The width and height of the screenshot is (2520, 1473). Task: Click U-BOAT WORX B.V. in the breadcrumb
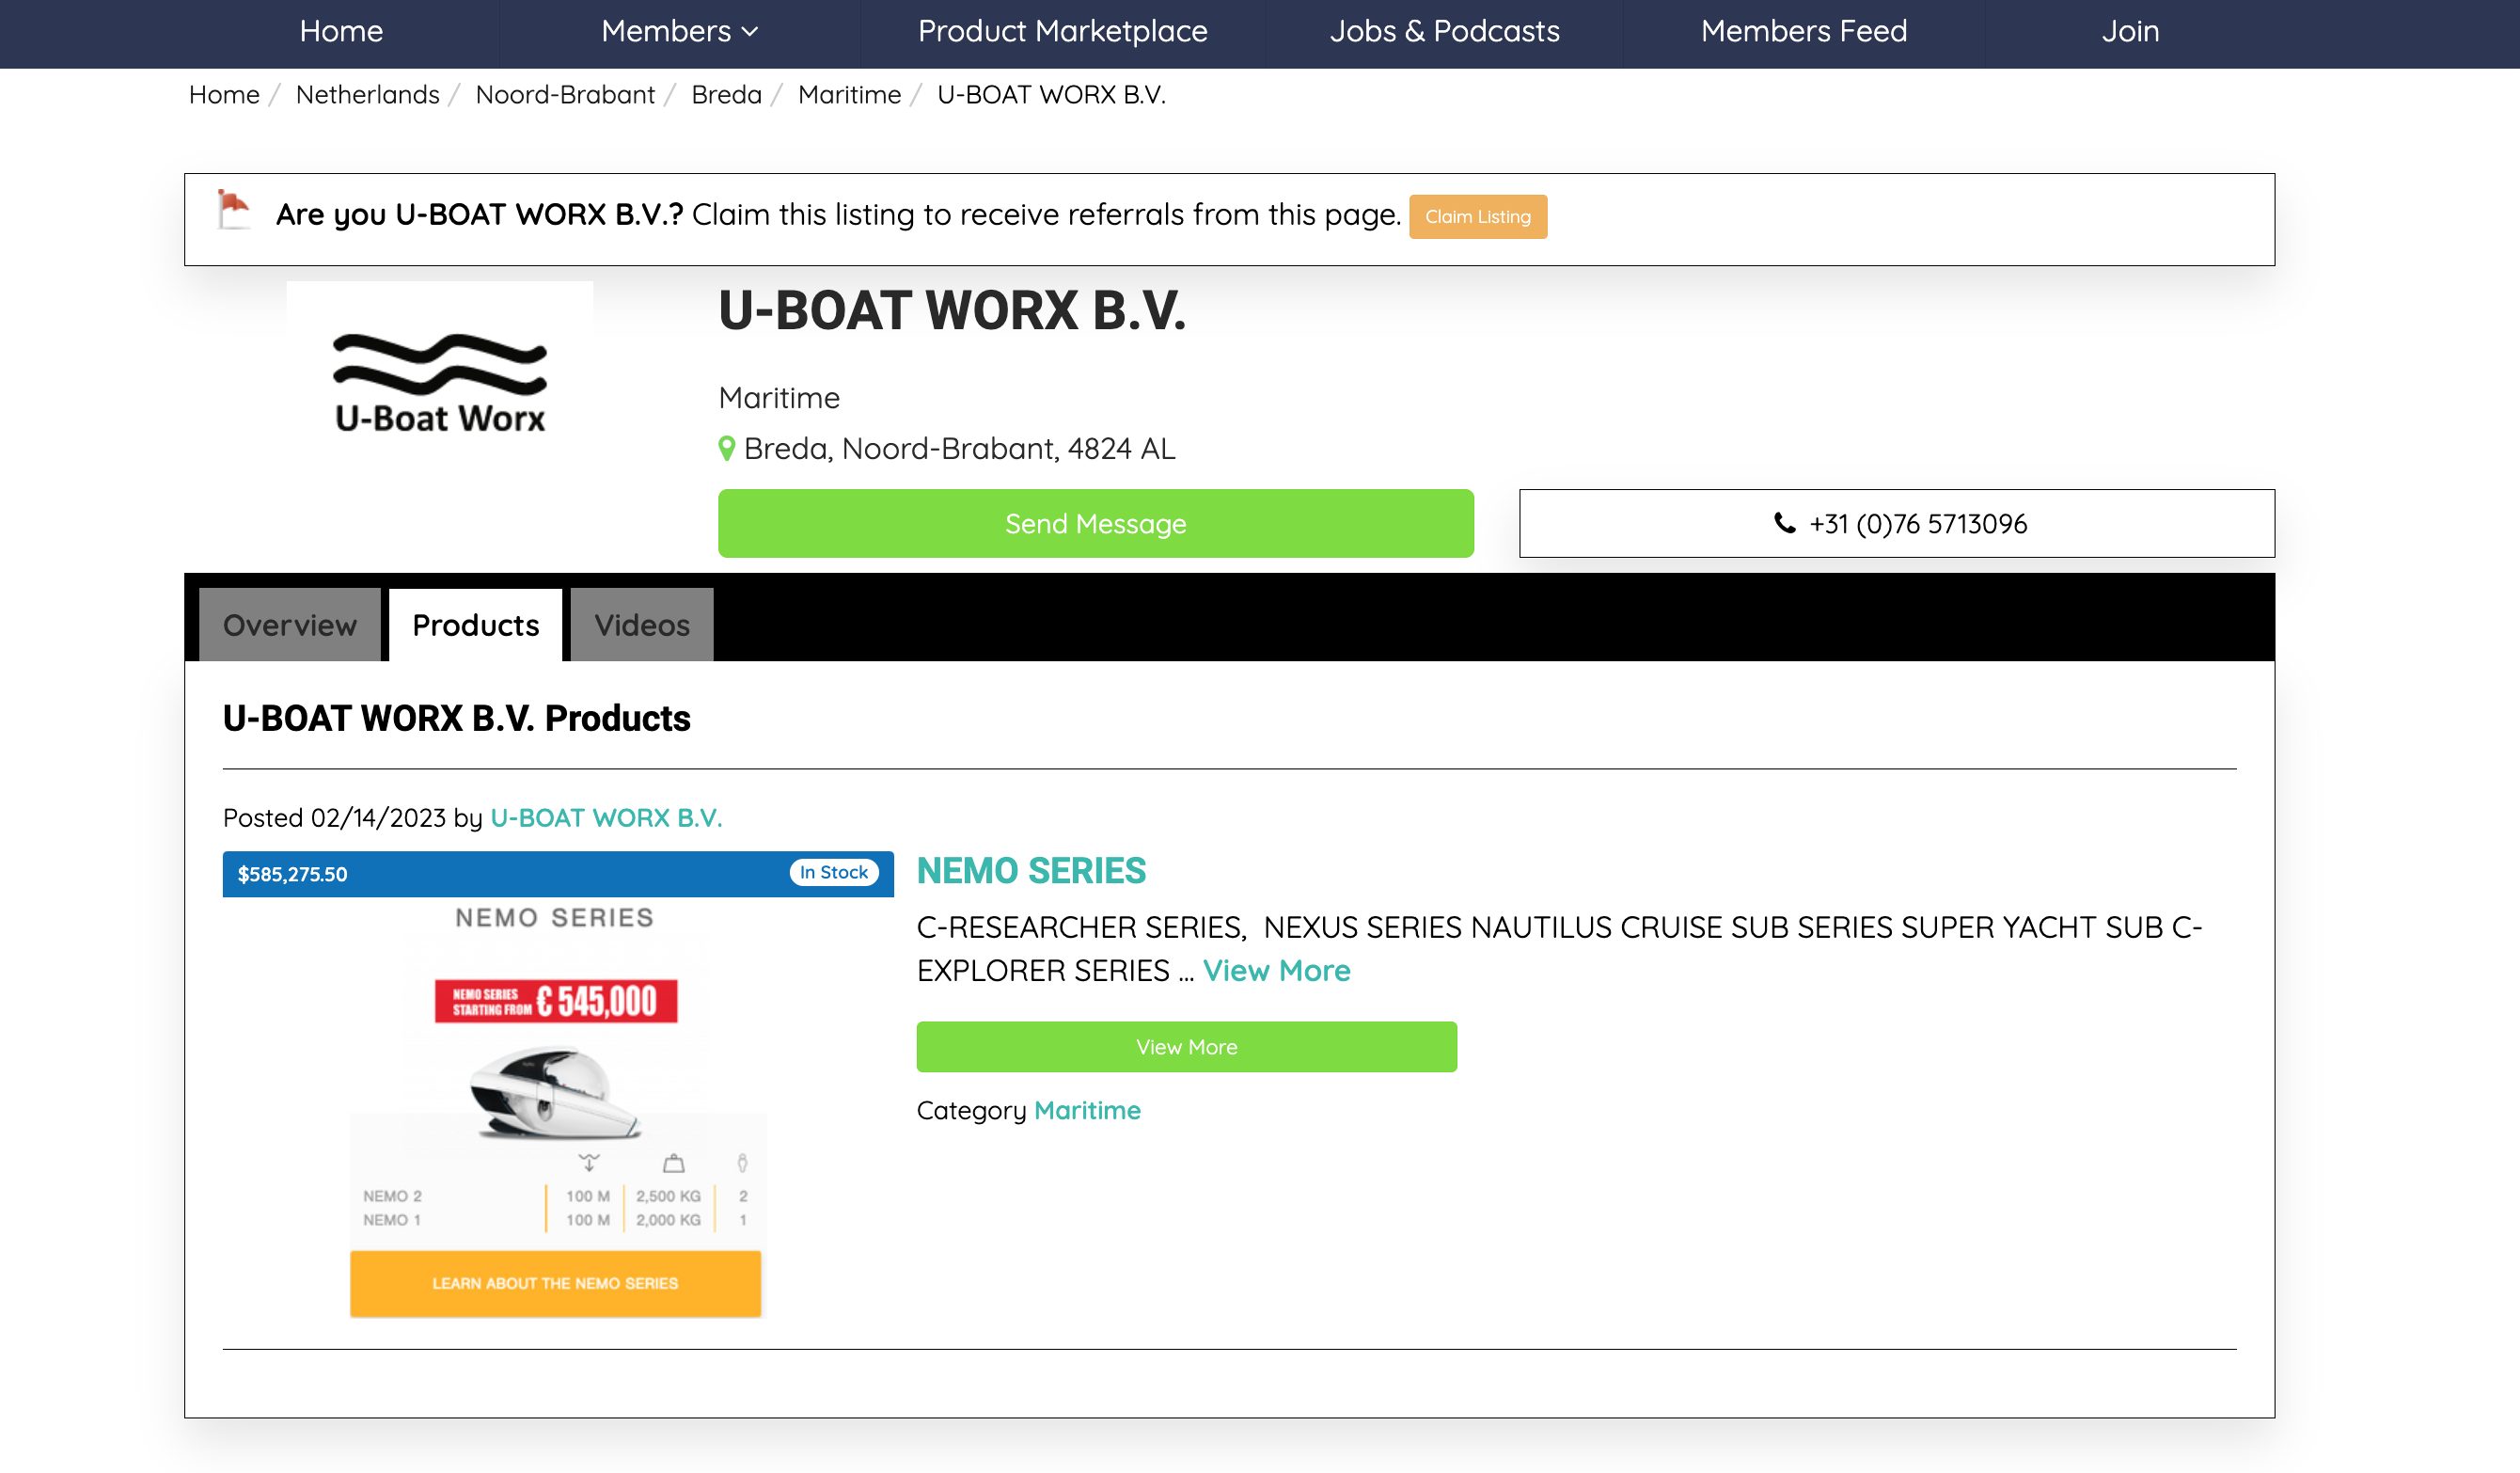pyautogui.click(x=1051, y=94)
